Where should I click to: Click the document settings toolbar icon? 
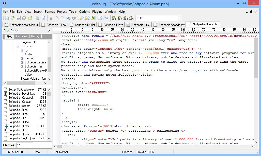tap(101, 18)
